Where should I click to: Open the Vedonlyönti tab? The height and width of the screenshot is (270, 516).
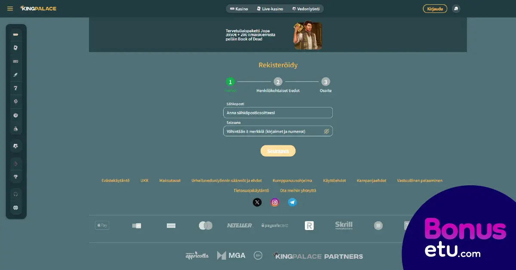click(x=306, y=9)
